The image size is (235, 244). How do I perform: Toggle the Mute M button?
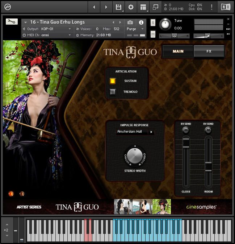coord(153,34)
